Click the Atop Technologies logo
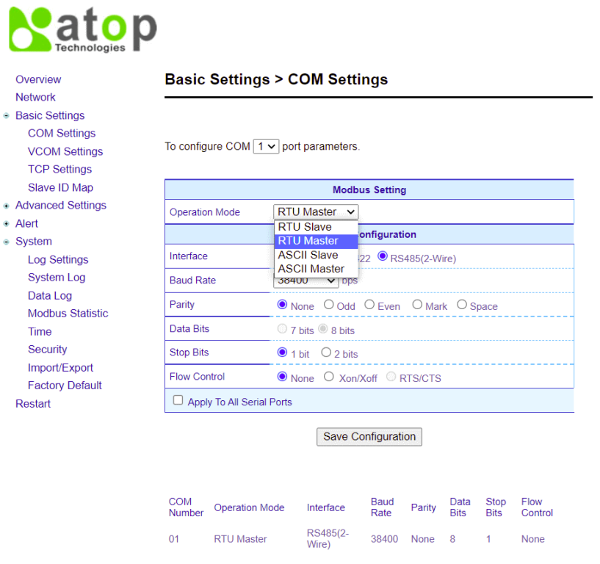The width and height of the screenshot is (600, 564). (x=83, y=29)
